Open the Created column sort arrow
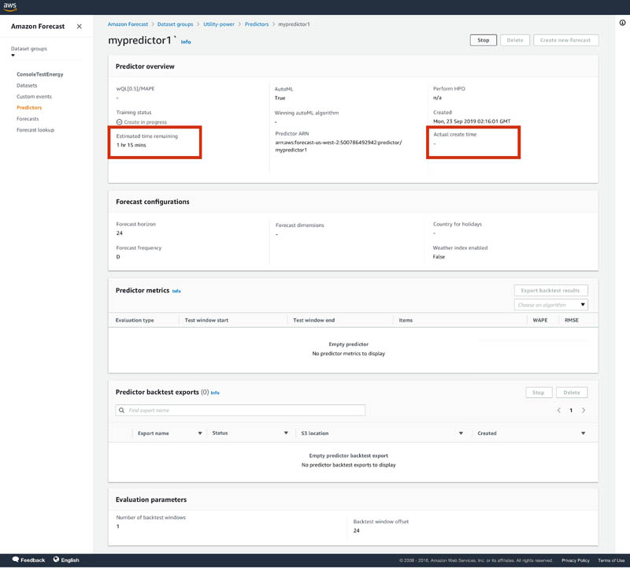This screenshot has height=569, width=630. tap(583, 433)
